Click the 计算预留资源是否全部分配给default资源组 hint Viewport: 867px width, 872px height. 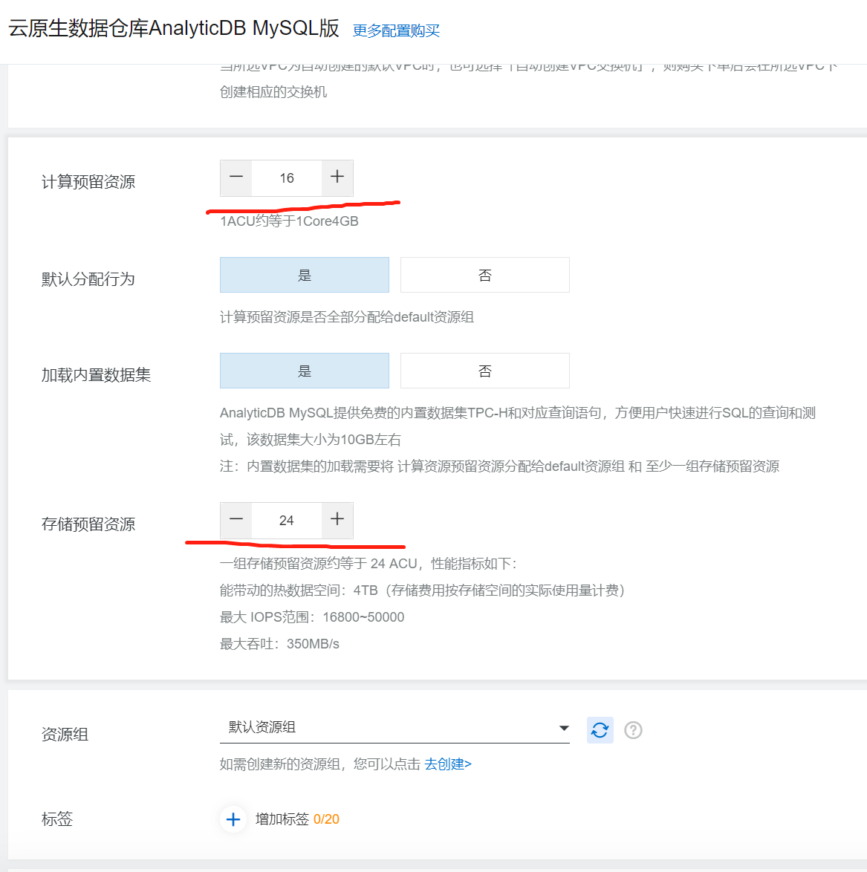tap(346, 317)
